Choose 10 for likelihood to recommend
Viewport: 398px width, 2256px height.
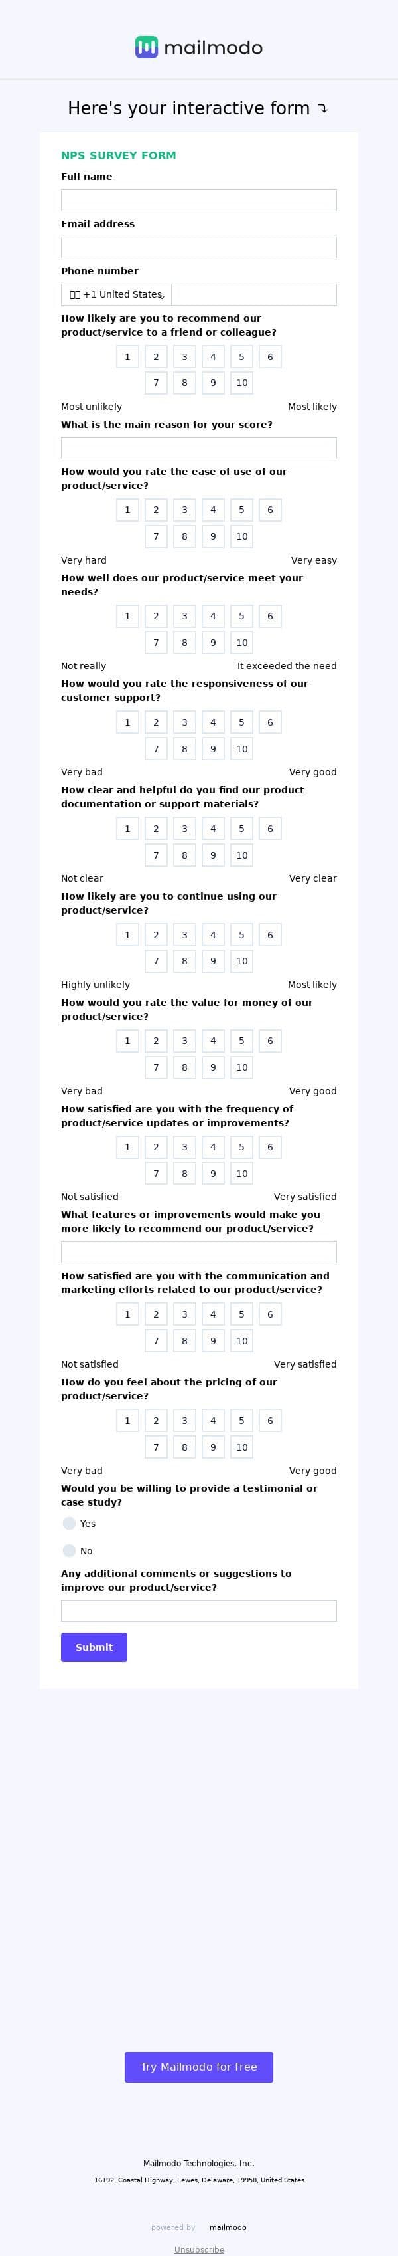pyautogui.click(x=241, y=383)
